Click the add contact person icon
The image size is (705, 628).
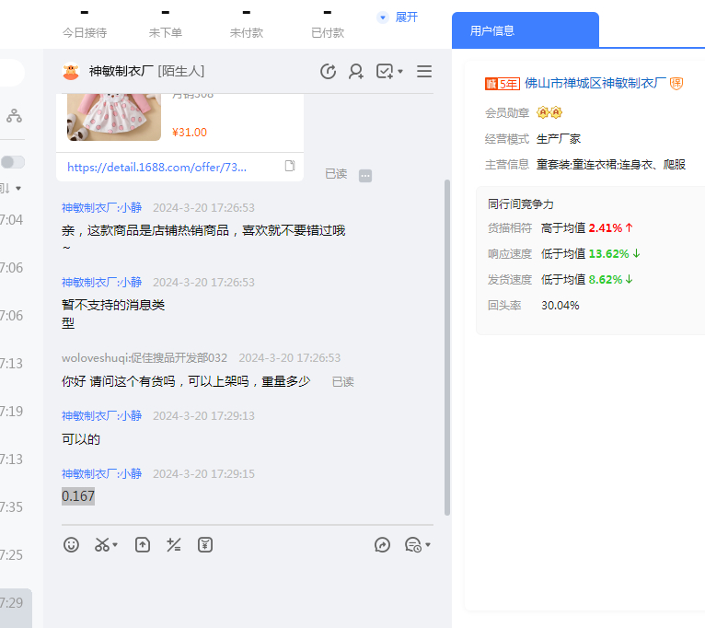[x=356, y=72]
